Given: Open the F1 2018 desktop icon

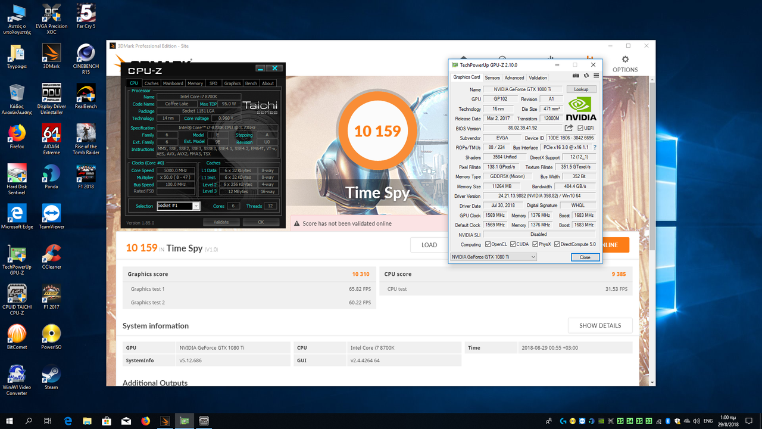Looking at the screenshot, I should click(x=86, y=176).
